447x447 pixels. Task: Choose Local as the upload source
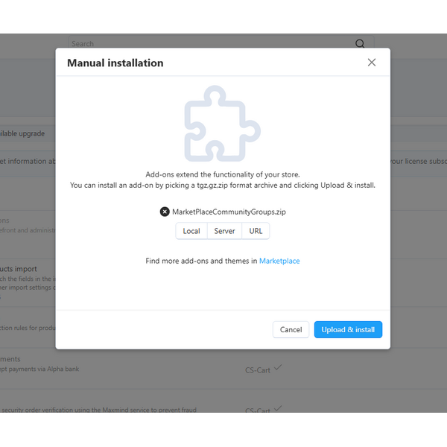191,231
